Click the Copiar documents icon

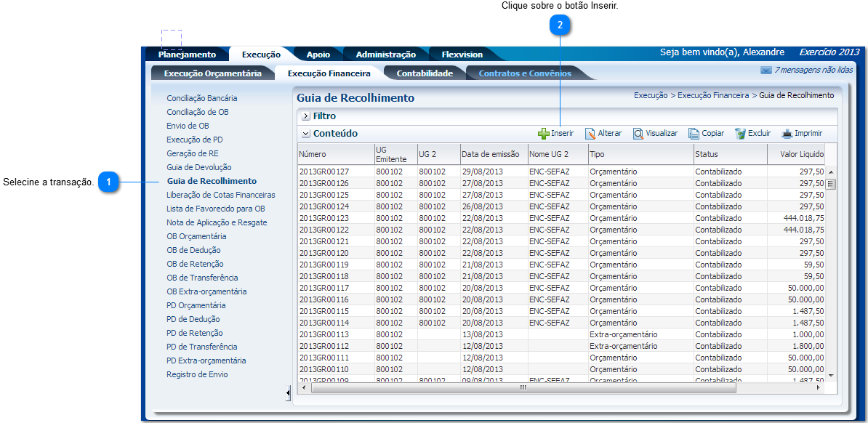coord(694,134)
